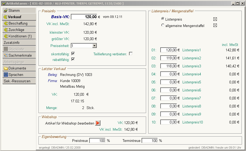Viewport: 246px width, 151px height.
Task: Toggle the rabattfähig checkbox
Action: click(73, 59)
